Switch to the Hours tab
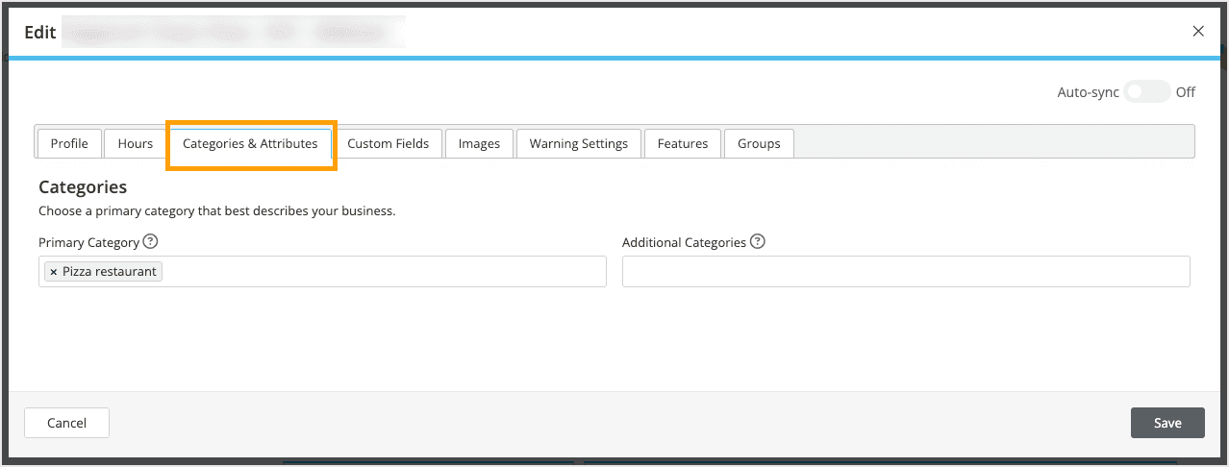1229x467 pixels. [x=136, y=143]
